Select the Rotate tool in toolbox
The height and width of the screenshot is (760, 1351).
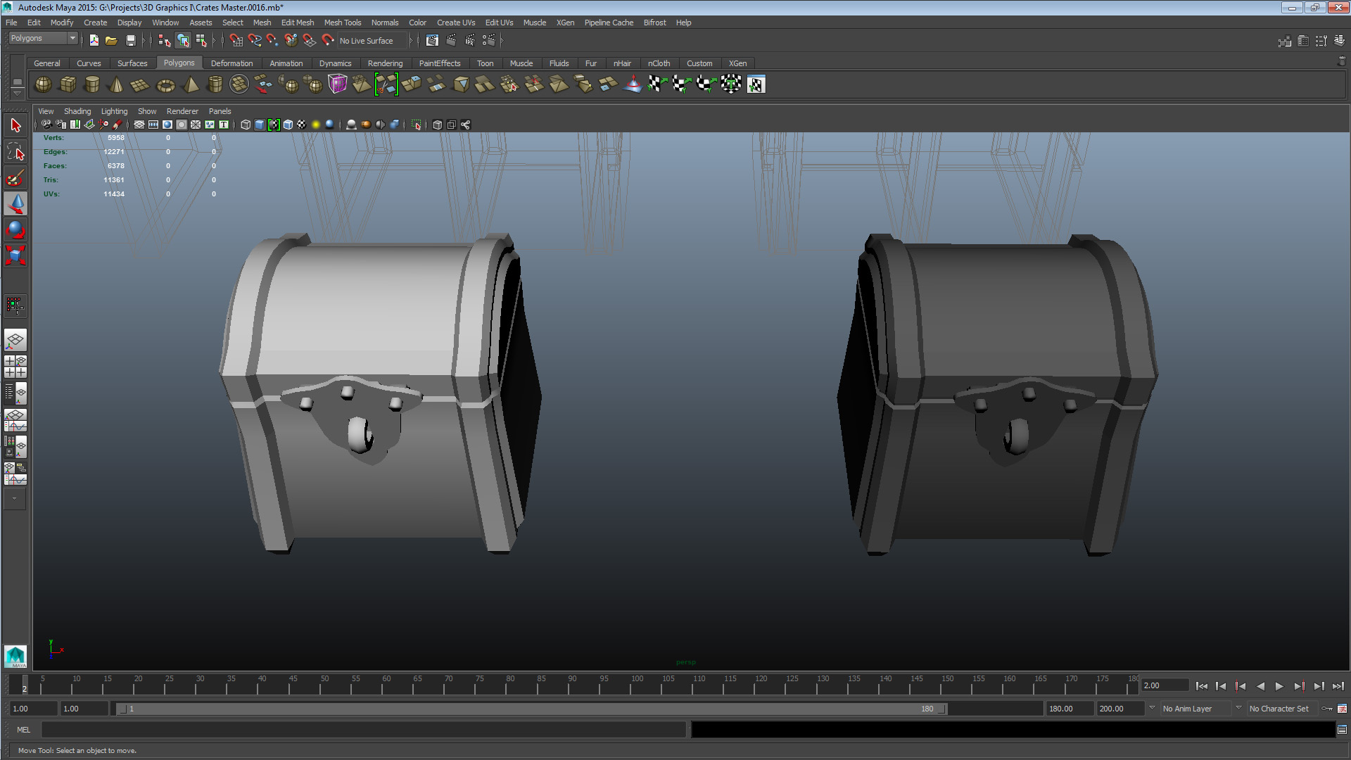[15, 229]
